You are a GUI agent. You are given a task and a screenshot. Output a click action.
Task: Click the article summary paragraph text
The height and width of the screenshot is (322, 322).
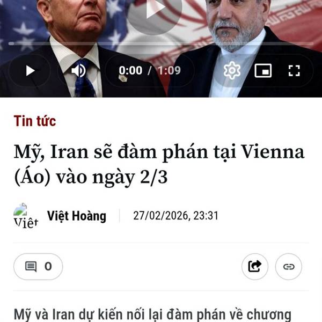152,314
